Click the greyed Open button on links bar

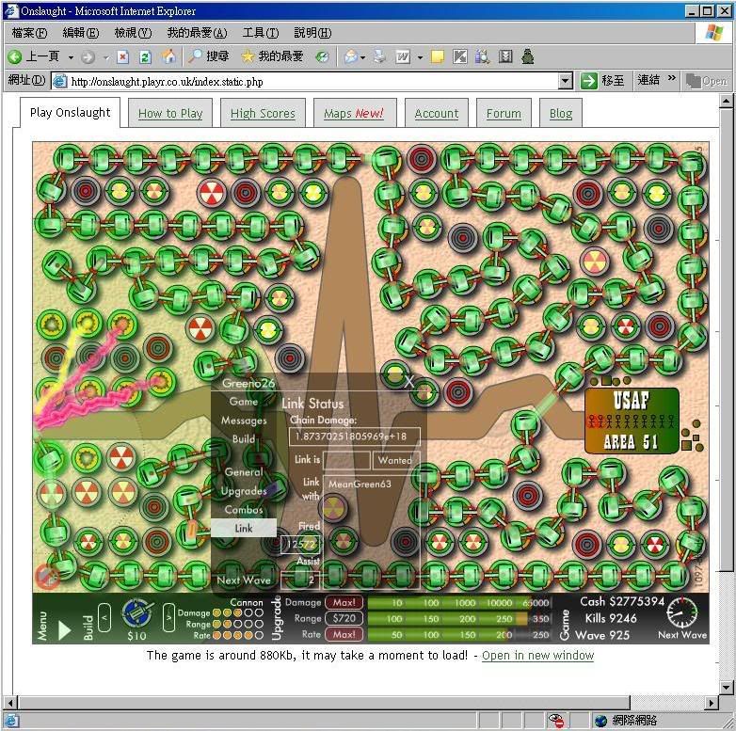click(707, 81)
